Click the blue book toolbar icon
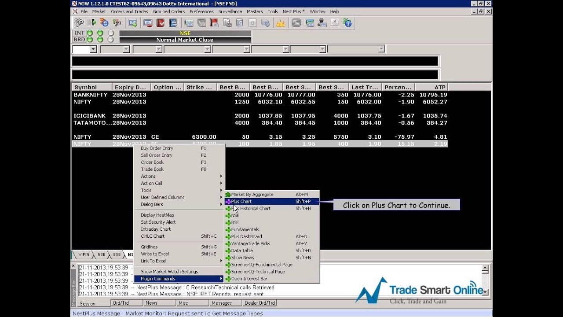The image size is (563, 317). click(173, 22)
